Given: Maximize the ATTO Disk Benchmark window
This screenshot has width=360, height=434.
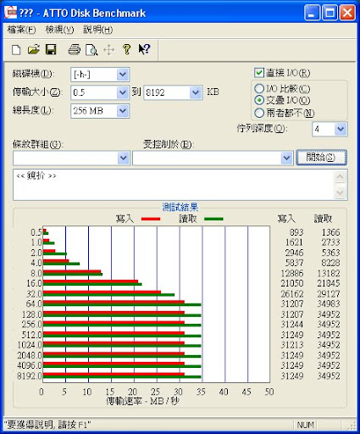Looking at the screenshot, I should click(330, 13).
